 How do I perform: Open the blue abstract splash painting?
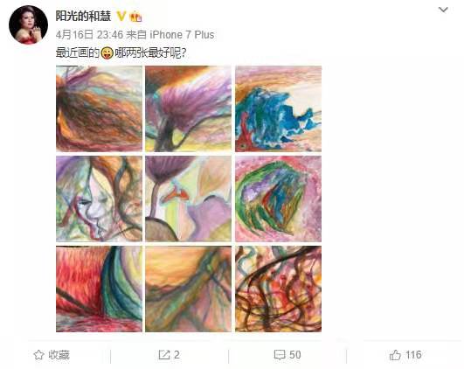point(279,108)
